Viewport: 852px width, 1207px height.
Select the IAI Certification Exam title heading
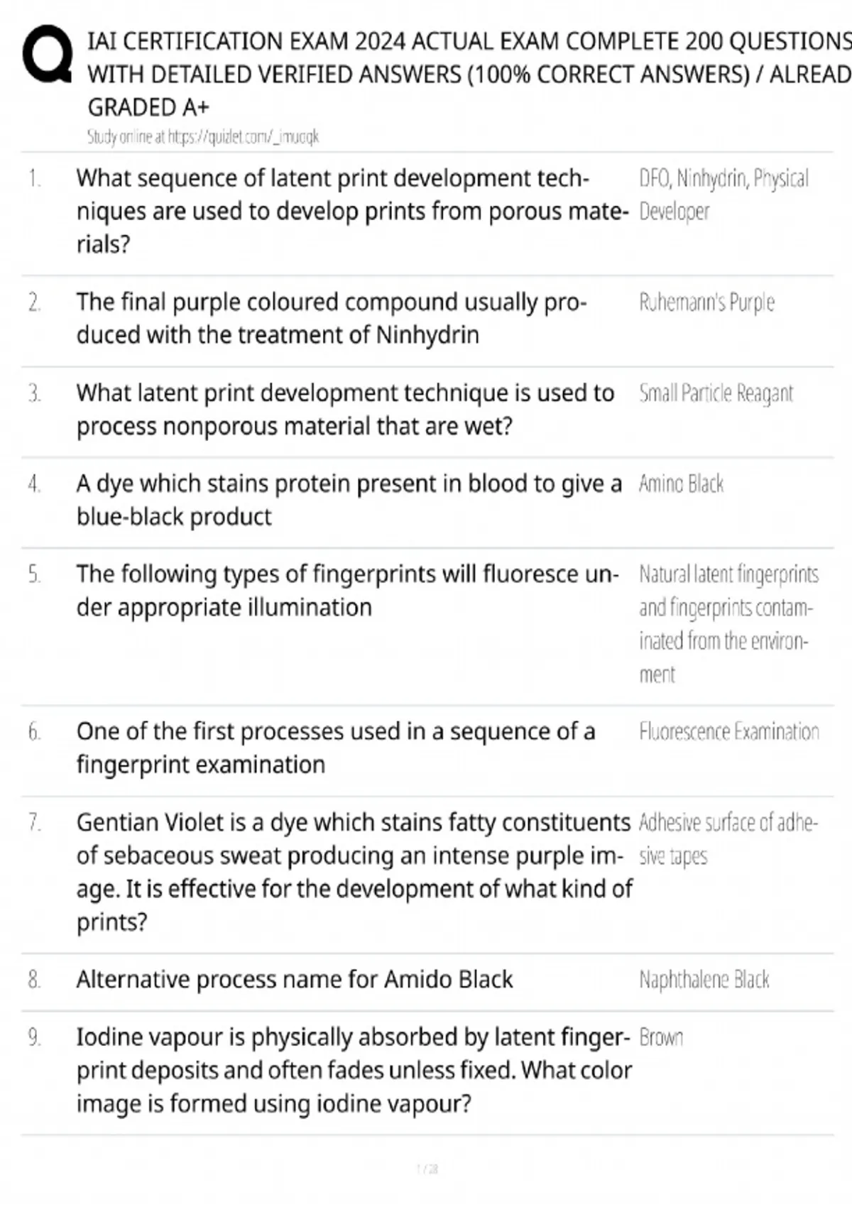(x=469, y=74)
